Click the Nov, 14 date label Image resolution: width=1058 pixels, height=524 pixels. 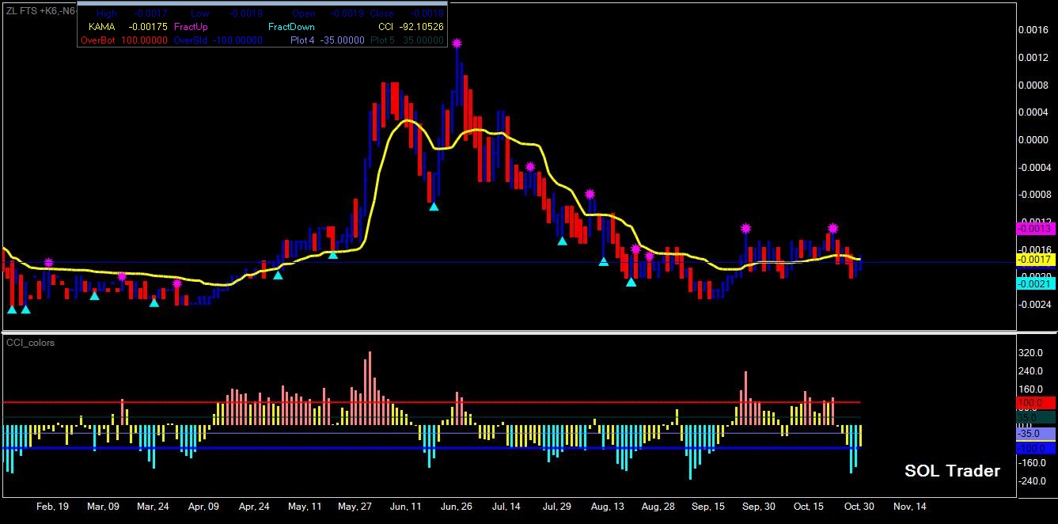[909, 506]
